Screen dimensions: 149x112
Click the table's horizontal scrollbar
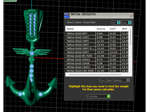click(95, 75)
